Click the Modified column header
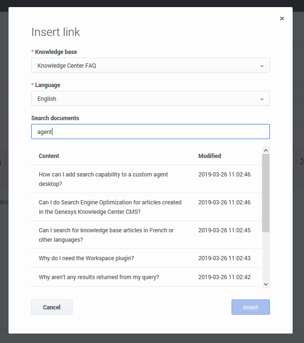Image resolution: width=304 pixels, height=343 pixels. [209, 156]
